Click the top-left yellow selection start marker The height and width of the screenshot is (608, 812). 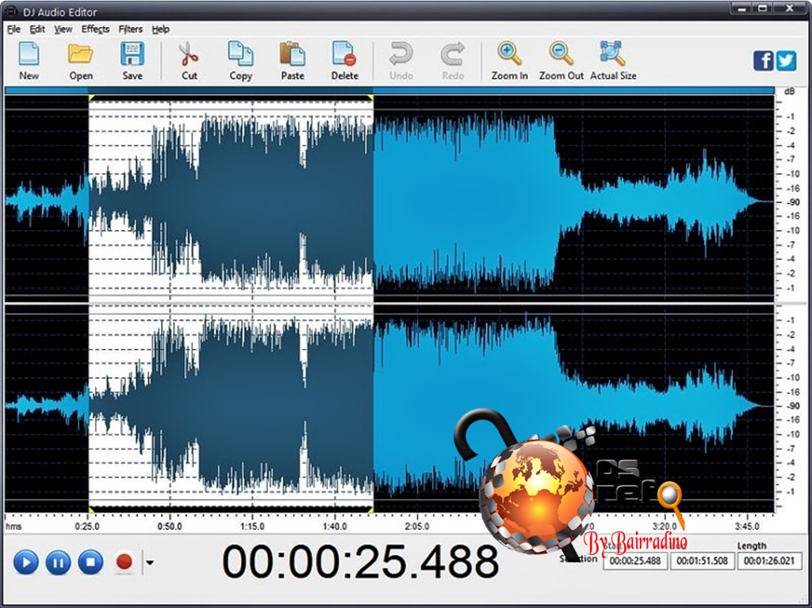point(91,98)
